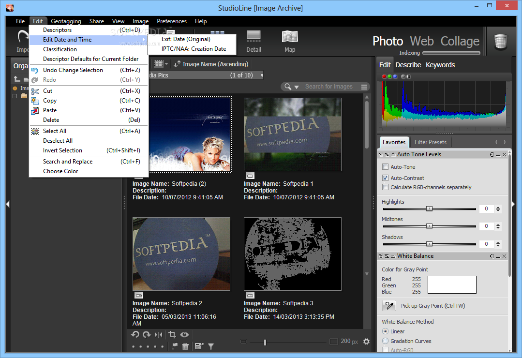This screenshot has width=522, height=358.
Task: Enable the Auto-Tone checkbox
Action: click(x=385, y=166)
